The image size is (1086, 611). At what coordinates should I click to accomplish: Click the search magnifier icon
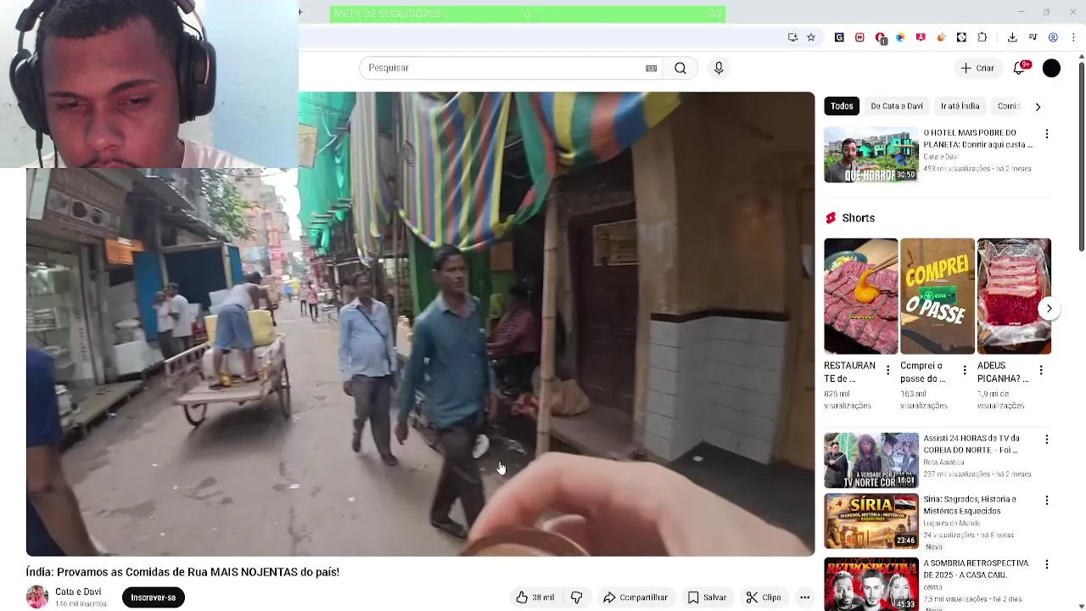pos(680,68)
